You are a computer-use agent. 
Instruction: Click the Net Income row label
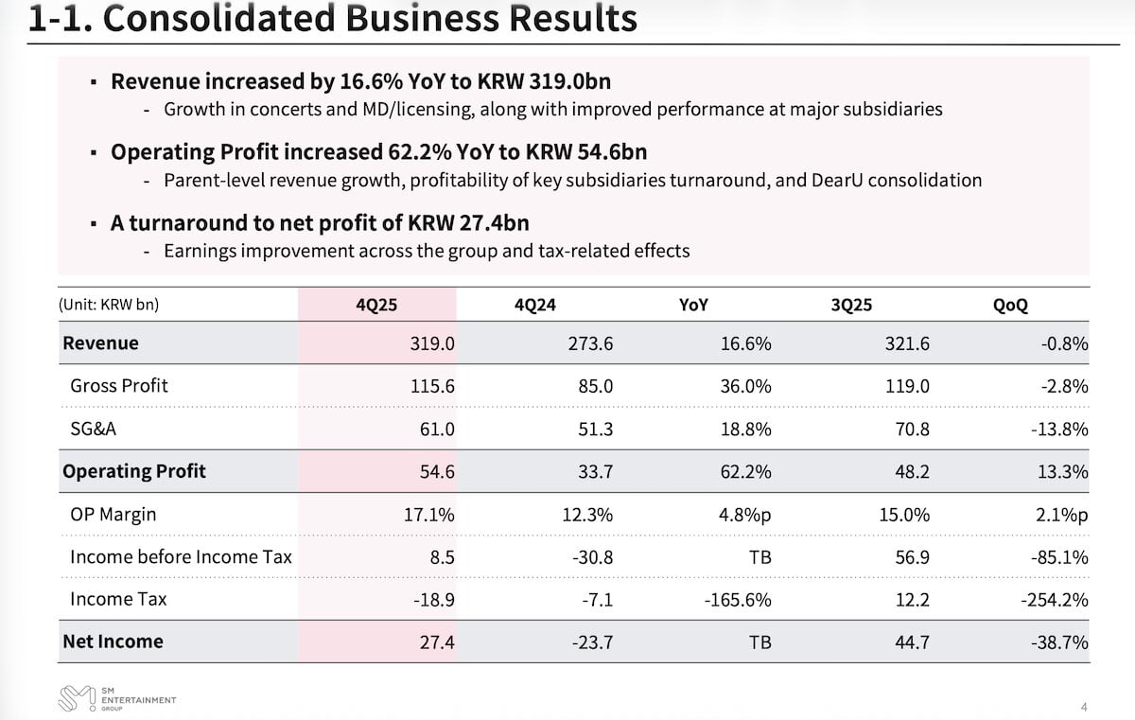113,641
